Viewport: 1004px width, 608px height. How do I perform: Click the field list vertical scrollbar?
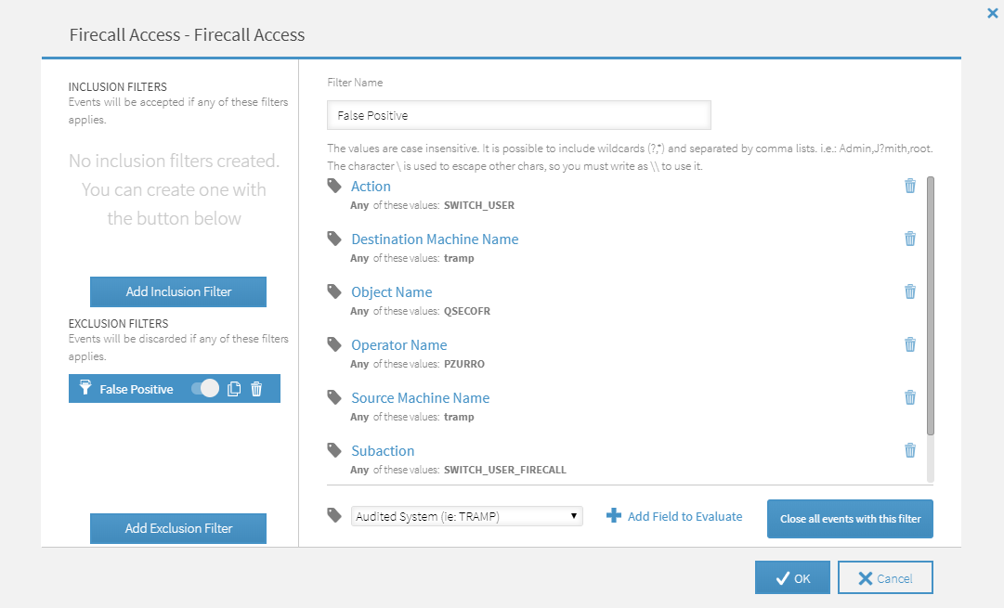(931, 306)
